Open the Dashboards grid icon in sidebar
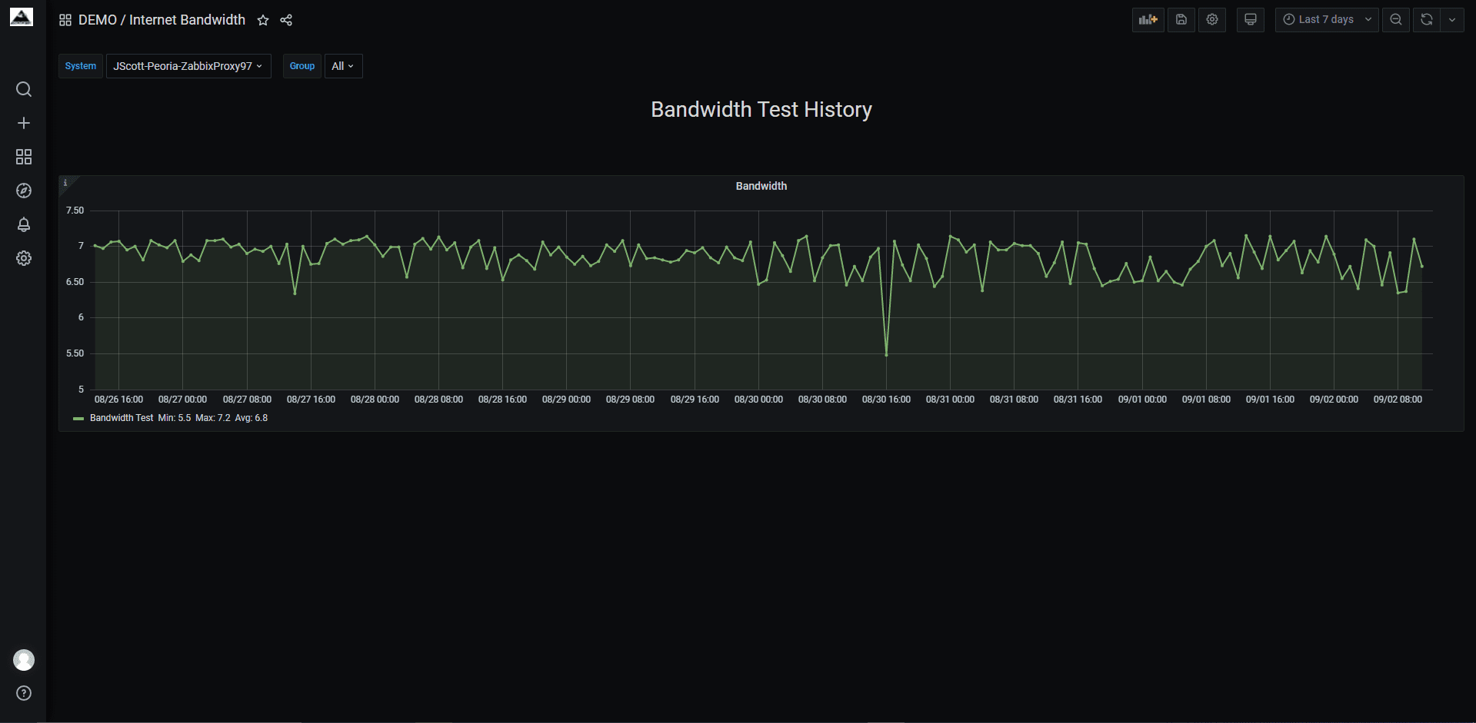1476x723 pixels. pyautogui.click(x=24, y=157)
